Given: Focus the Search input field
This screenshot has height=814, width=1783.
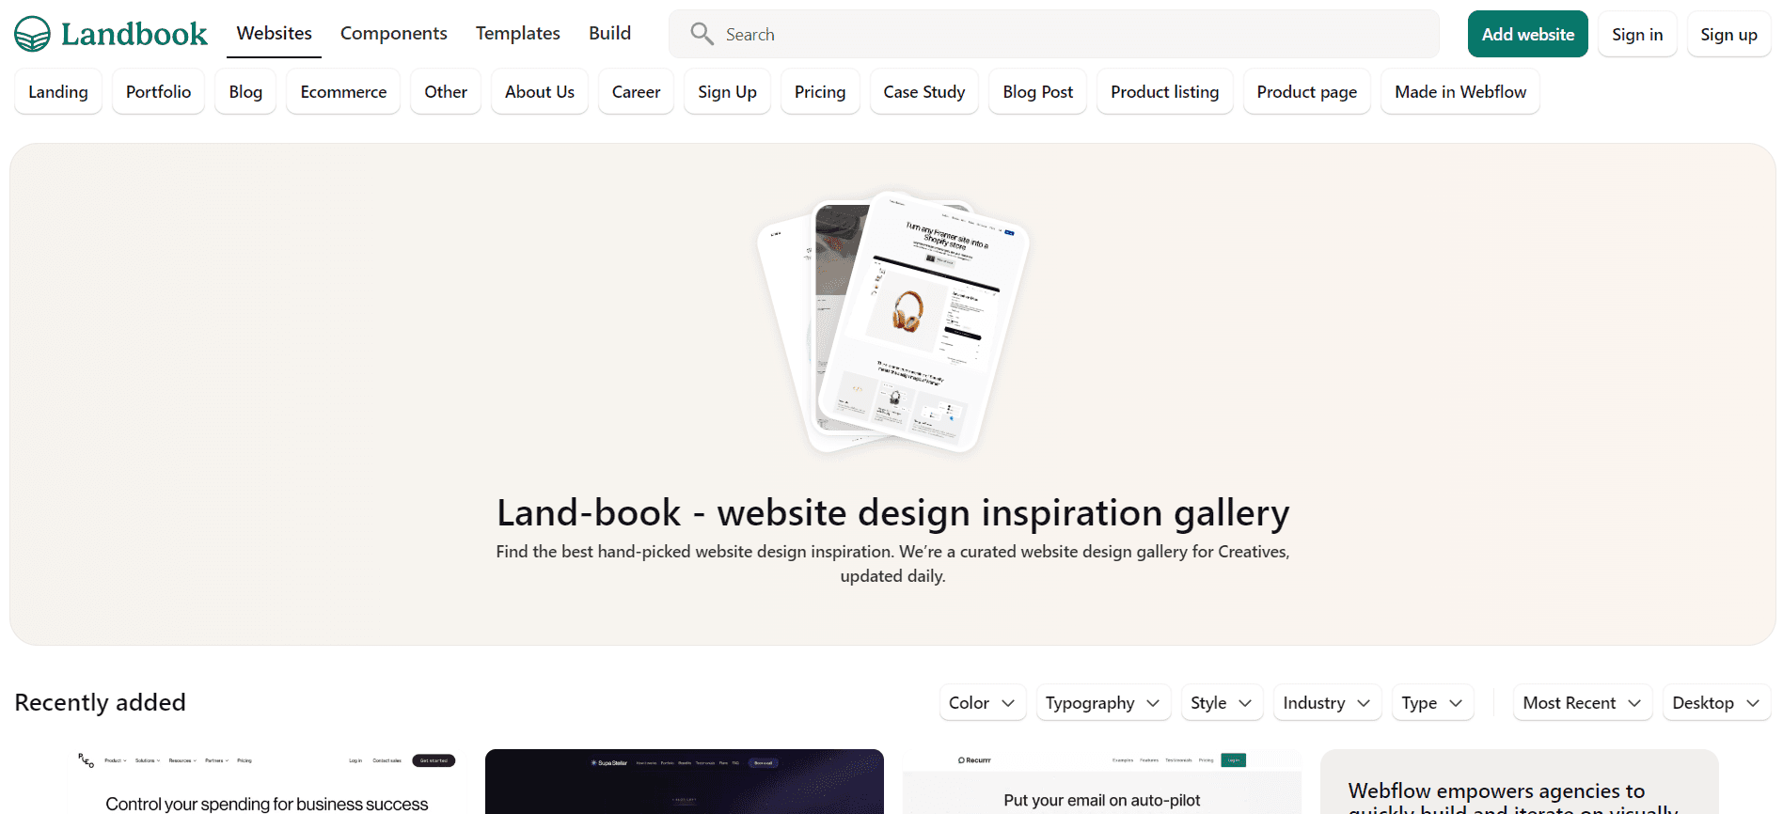Looking at the screenshot, I should point(1054,34).
